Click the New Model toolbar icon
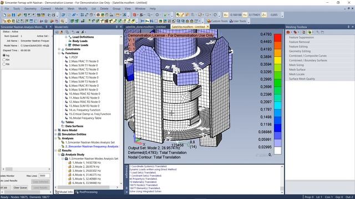 tap(4, 15)
